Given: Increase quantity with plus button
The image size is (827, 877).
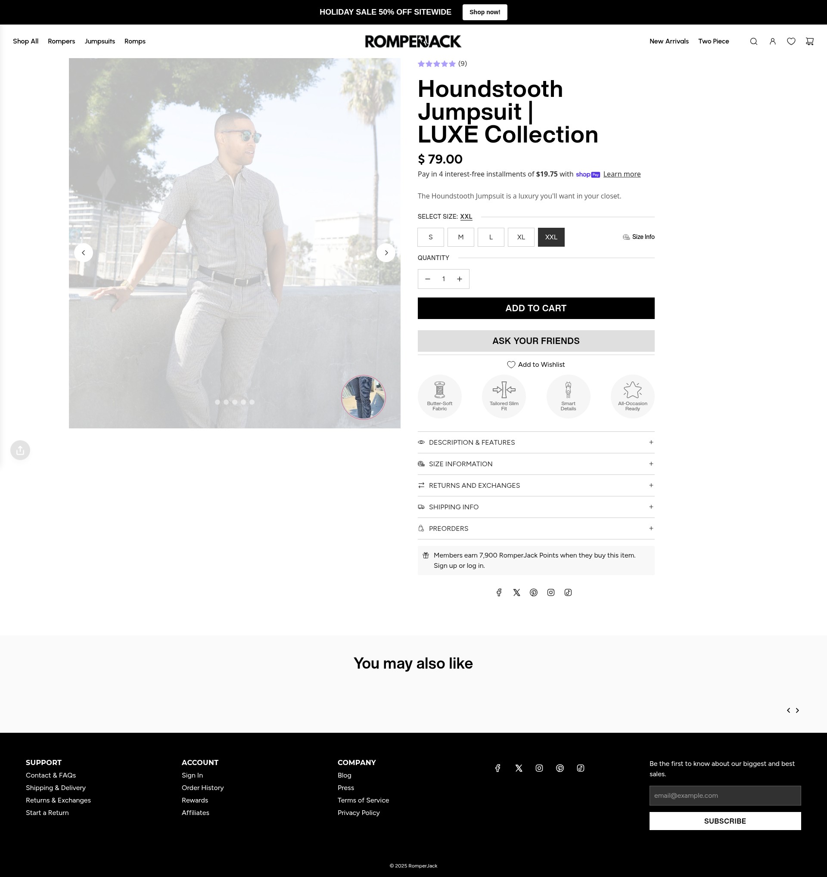Looking at the screenshot, I should click(x=460, y=279).
